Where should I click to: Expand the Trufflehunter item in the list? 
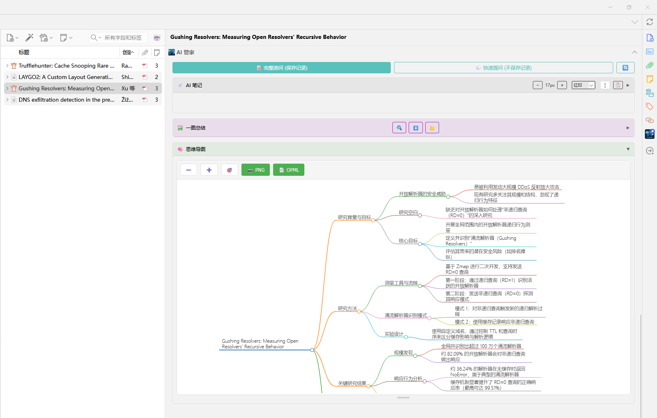pyautogui.click(x=7, y=66)
